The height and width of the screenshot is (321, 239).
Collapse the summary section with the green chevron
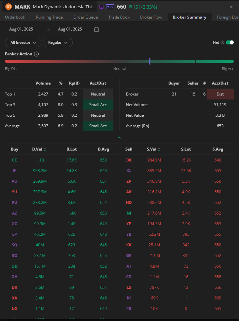(119, 138)
